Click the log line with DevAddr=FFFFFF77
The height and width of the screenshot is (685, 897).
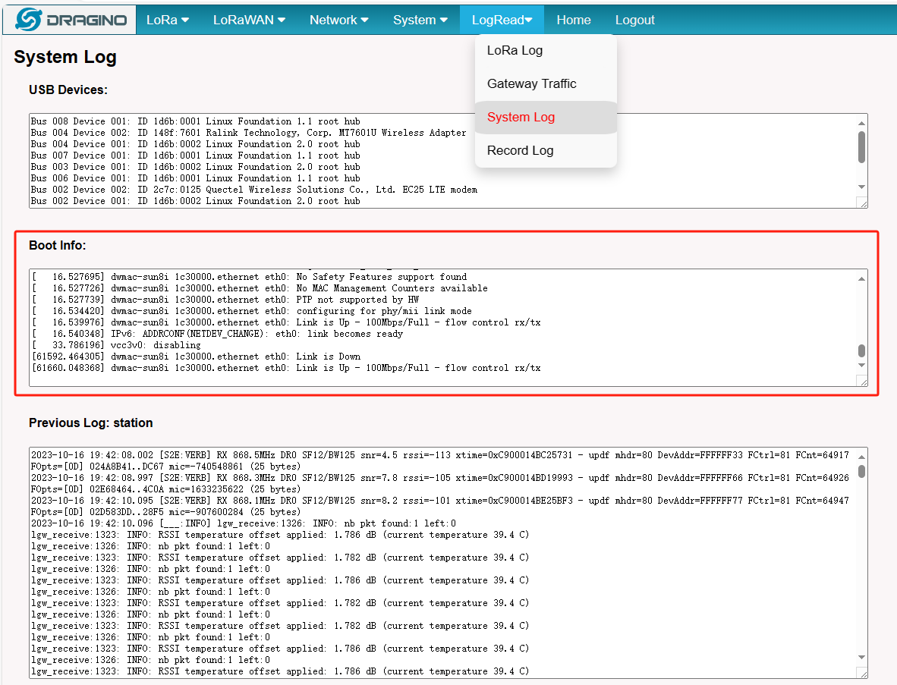[440, 501]
